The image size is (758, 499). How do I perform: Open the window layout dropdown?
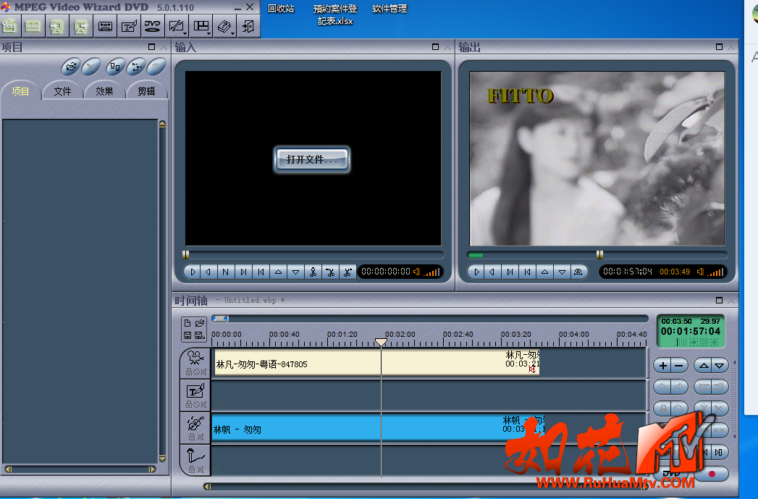coord(201,26)
